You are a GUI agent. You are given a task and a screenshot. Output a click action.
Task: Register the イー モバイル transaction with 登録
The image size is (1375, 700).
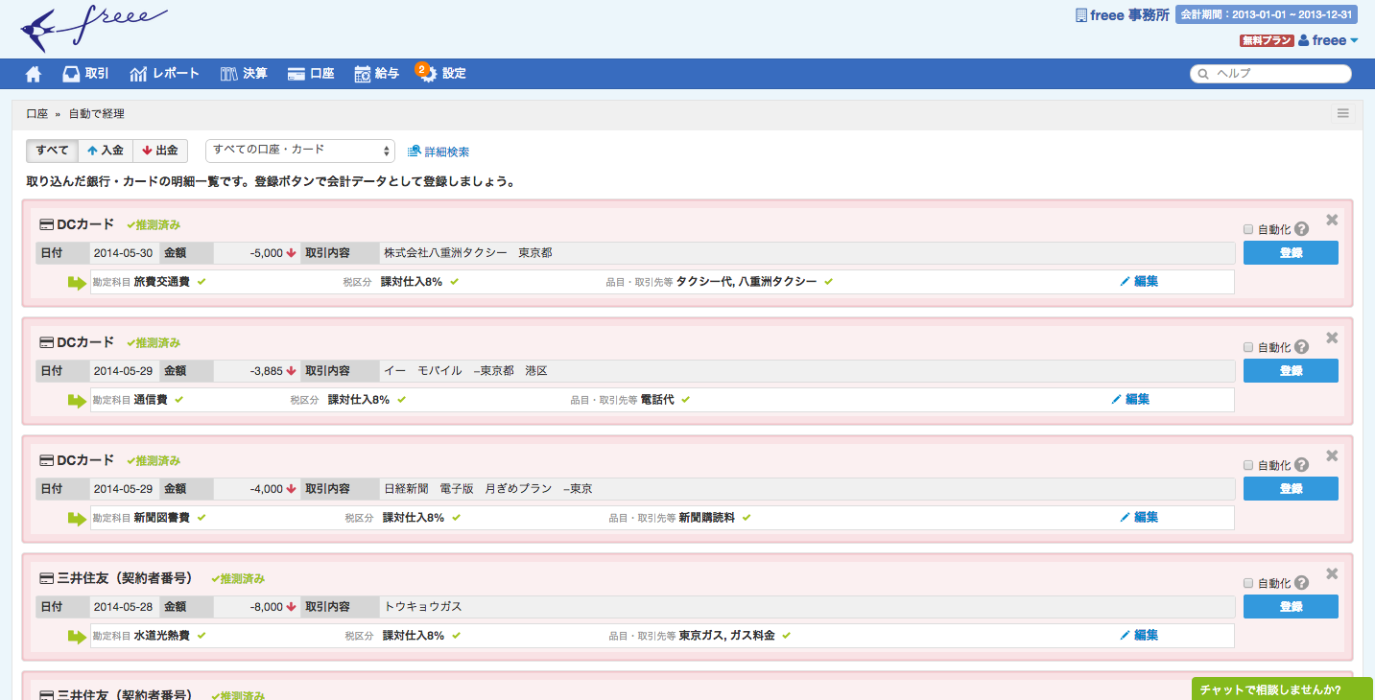(x=1291, y=371)
